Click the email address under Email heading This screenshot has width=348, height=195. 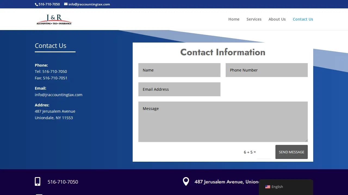click(x=58, y=95)
